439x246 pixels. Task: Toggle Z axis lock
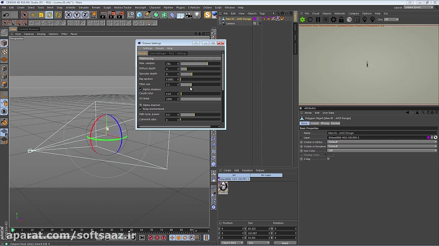(85, 15)
